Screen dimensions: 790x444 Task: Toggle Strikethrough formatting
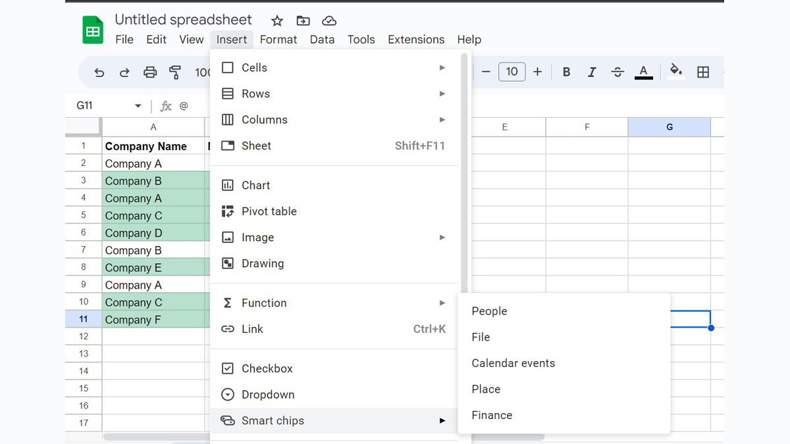[x=617, y=72]
